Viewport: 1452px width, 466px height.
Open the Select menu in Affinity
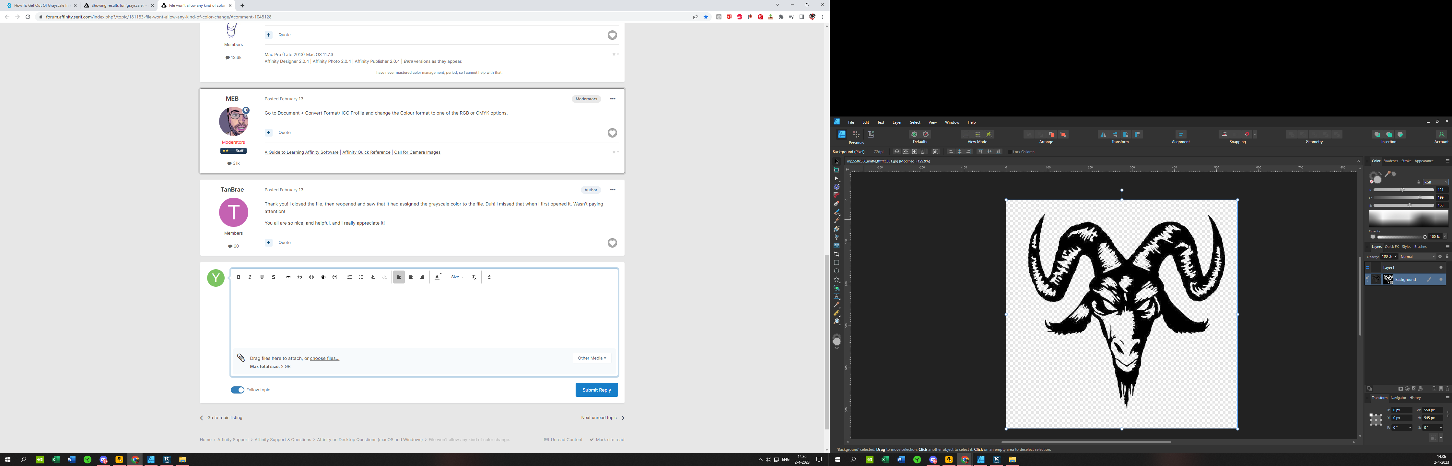[915, 122]
